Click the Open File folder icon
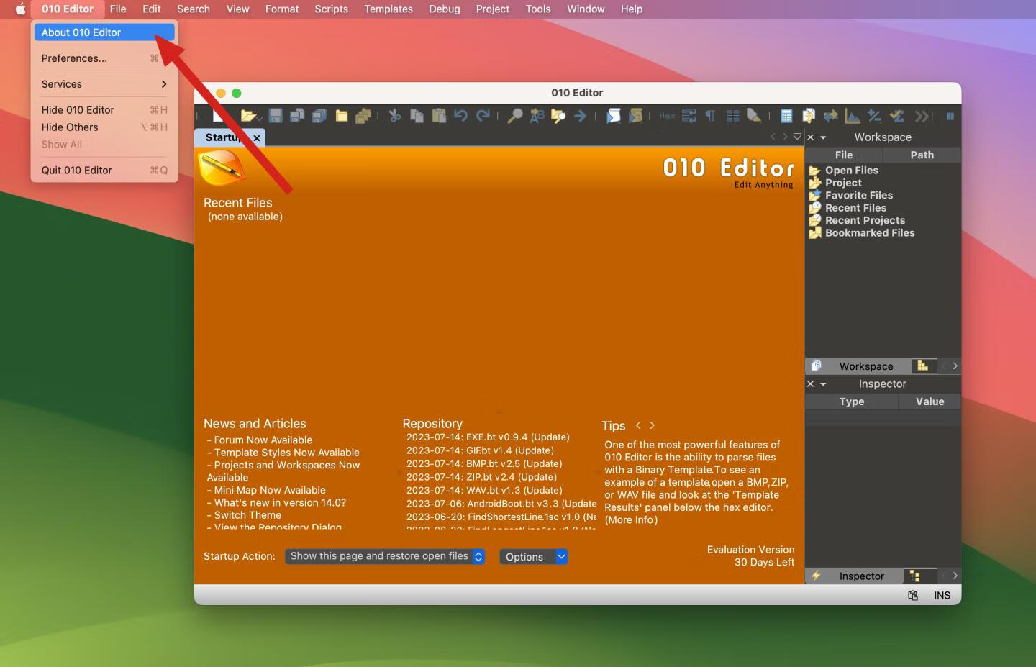This screenshot has width=1036, height=667. [x=248, y=116]
